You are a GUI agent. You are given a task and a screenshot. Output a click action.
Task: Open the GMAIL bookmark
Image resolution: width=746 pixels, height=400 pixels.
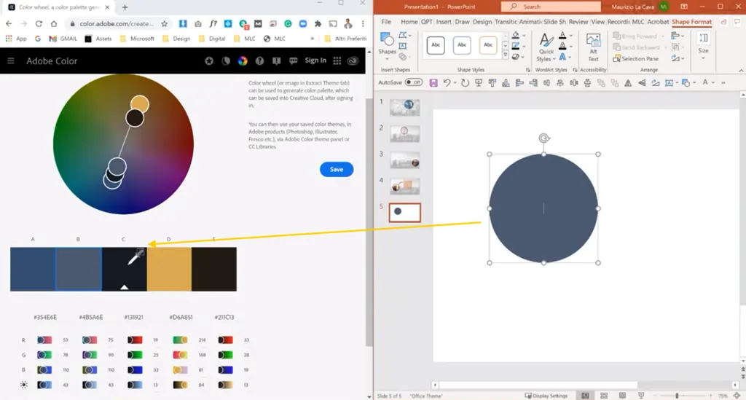(63, 39)
